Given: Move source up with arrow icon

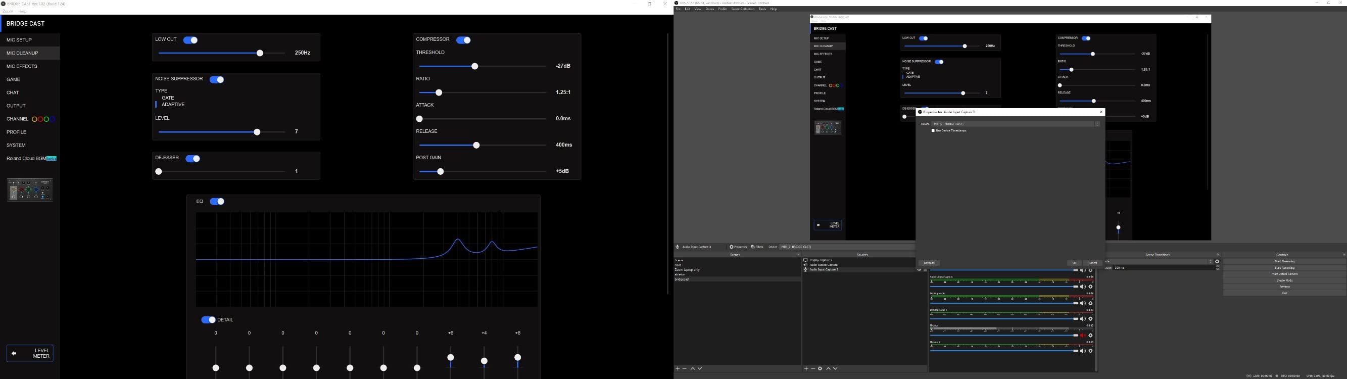Looking at the screenshot, I should click(828, 369).
